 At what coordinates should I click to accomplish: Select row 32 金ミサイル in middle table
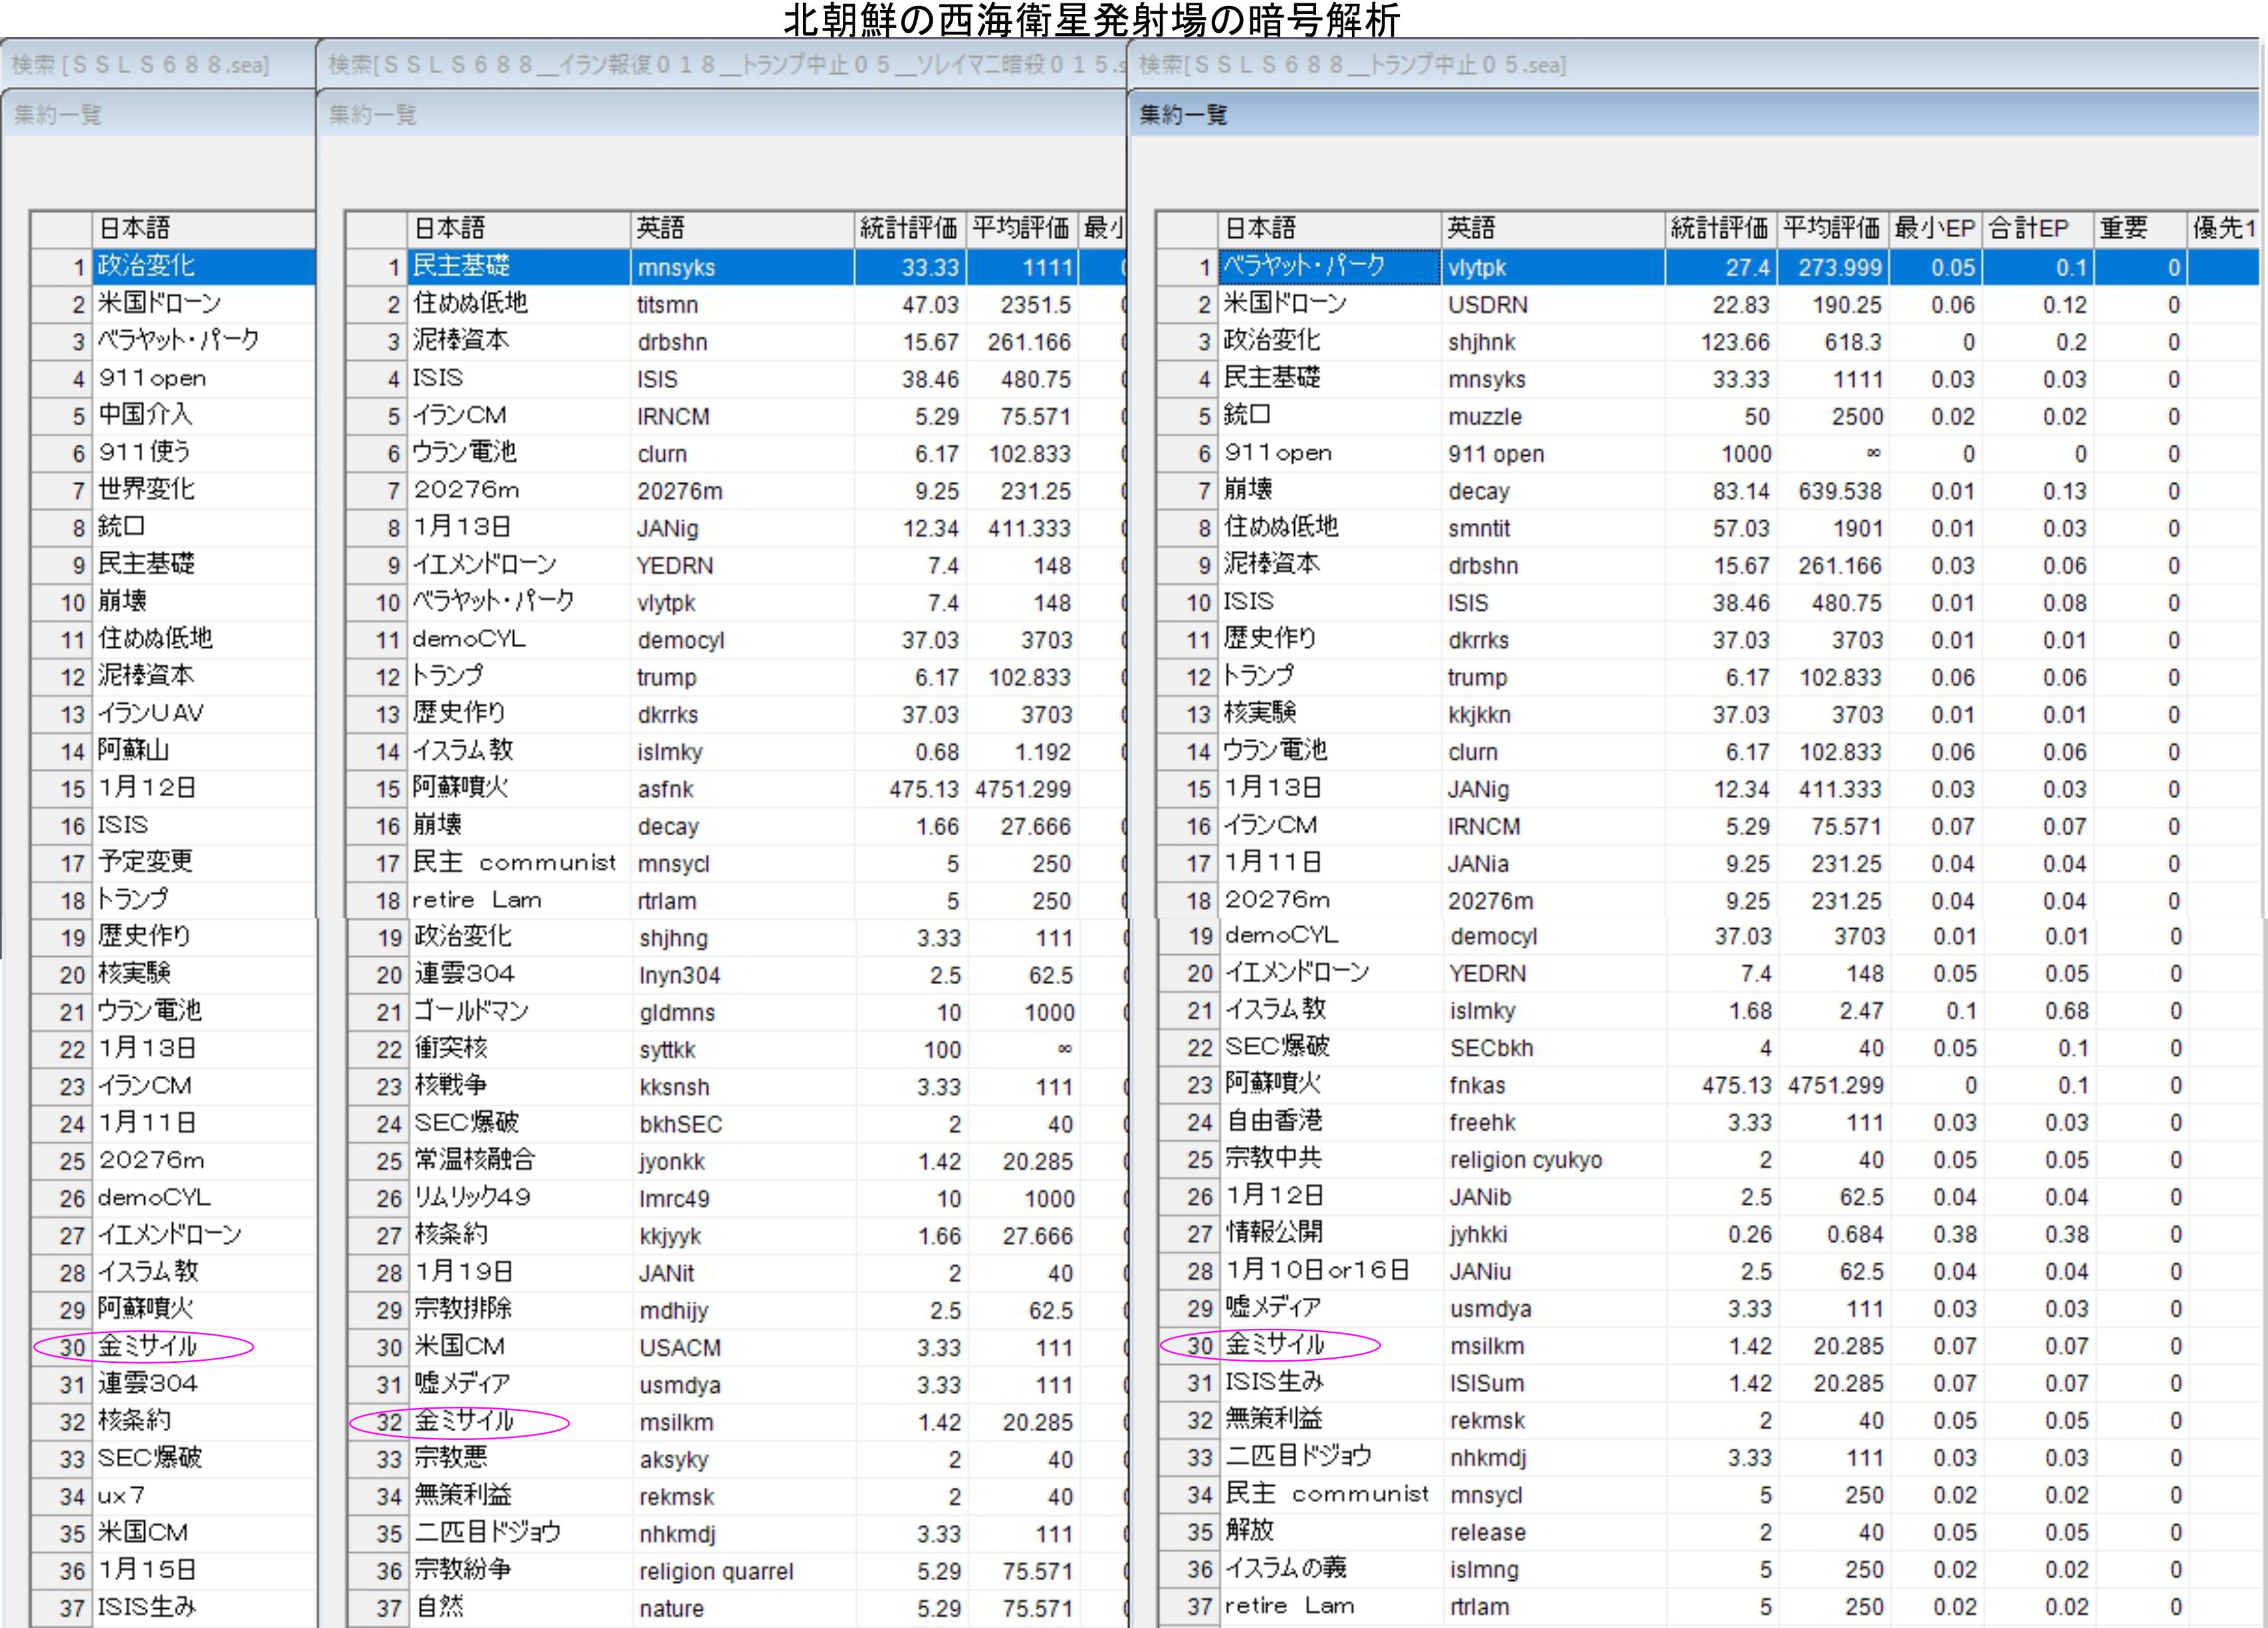tap(464, 1421)
